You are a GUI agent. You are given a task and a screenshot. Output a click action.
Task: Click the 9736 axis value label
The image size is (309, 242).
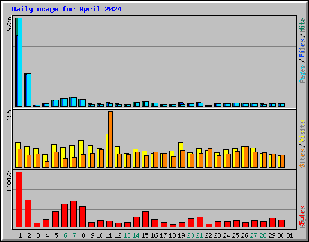[9, 24]
